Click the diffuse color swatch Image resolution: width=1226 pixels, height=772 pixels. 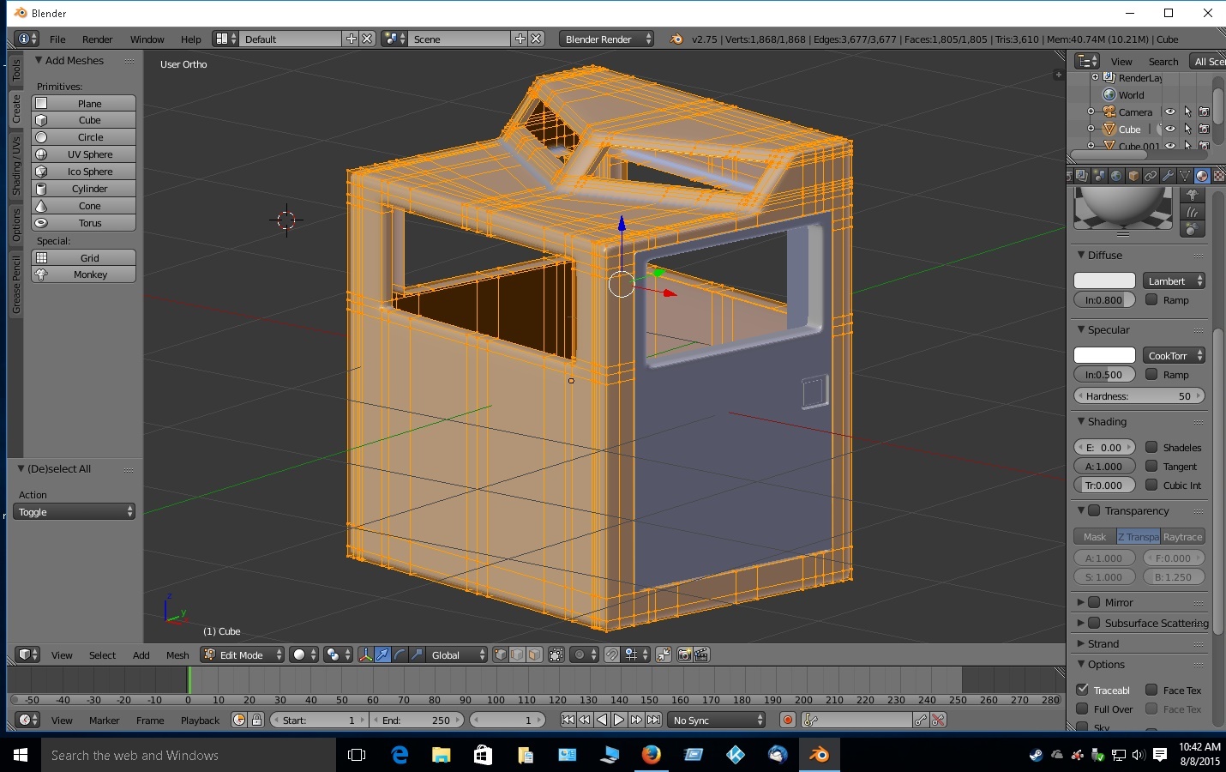[x=1104, y=280]
